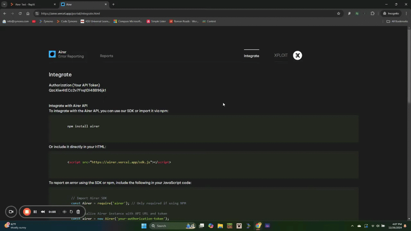Rewind the recording
The image size is (411, 231).
(43, 212)
